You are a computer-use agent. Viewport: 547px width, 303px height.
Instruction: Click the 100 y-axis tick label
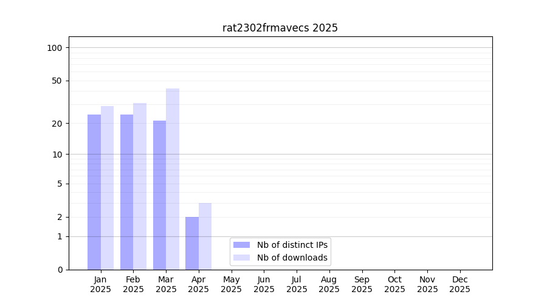tap(55, 48)
